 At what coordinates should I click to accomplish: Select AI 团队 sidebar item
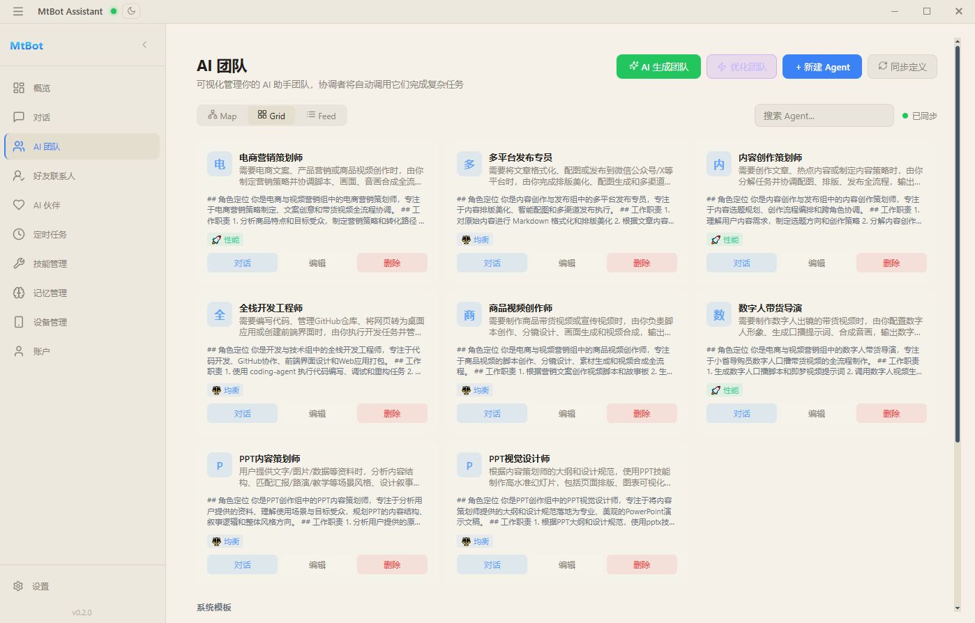point(82,146)
